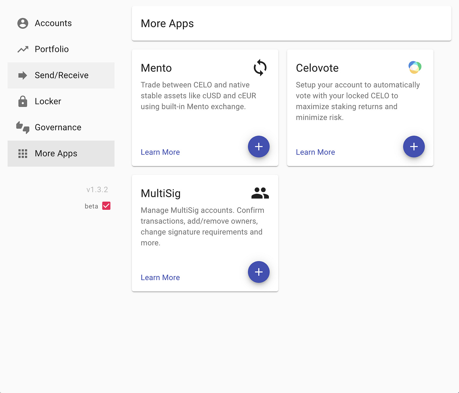Viewport: 459px width, 393px height.
Task: Add the MultiSig app with plus button
Action: coord(259,272)
